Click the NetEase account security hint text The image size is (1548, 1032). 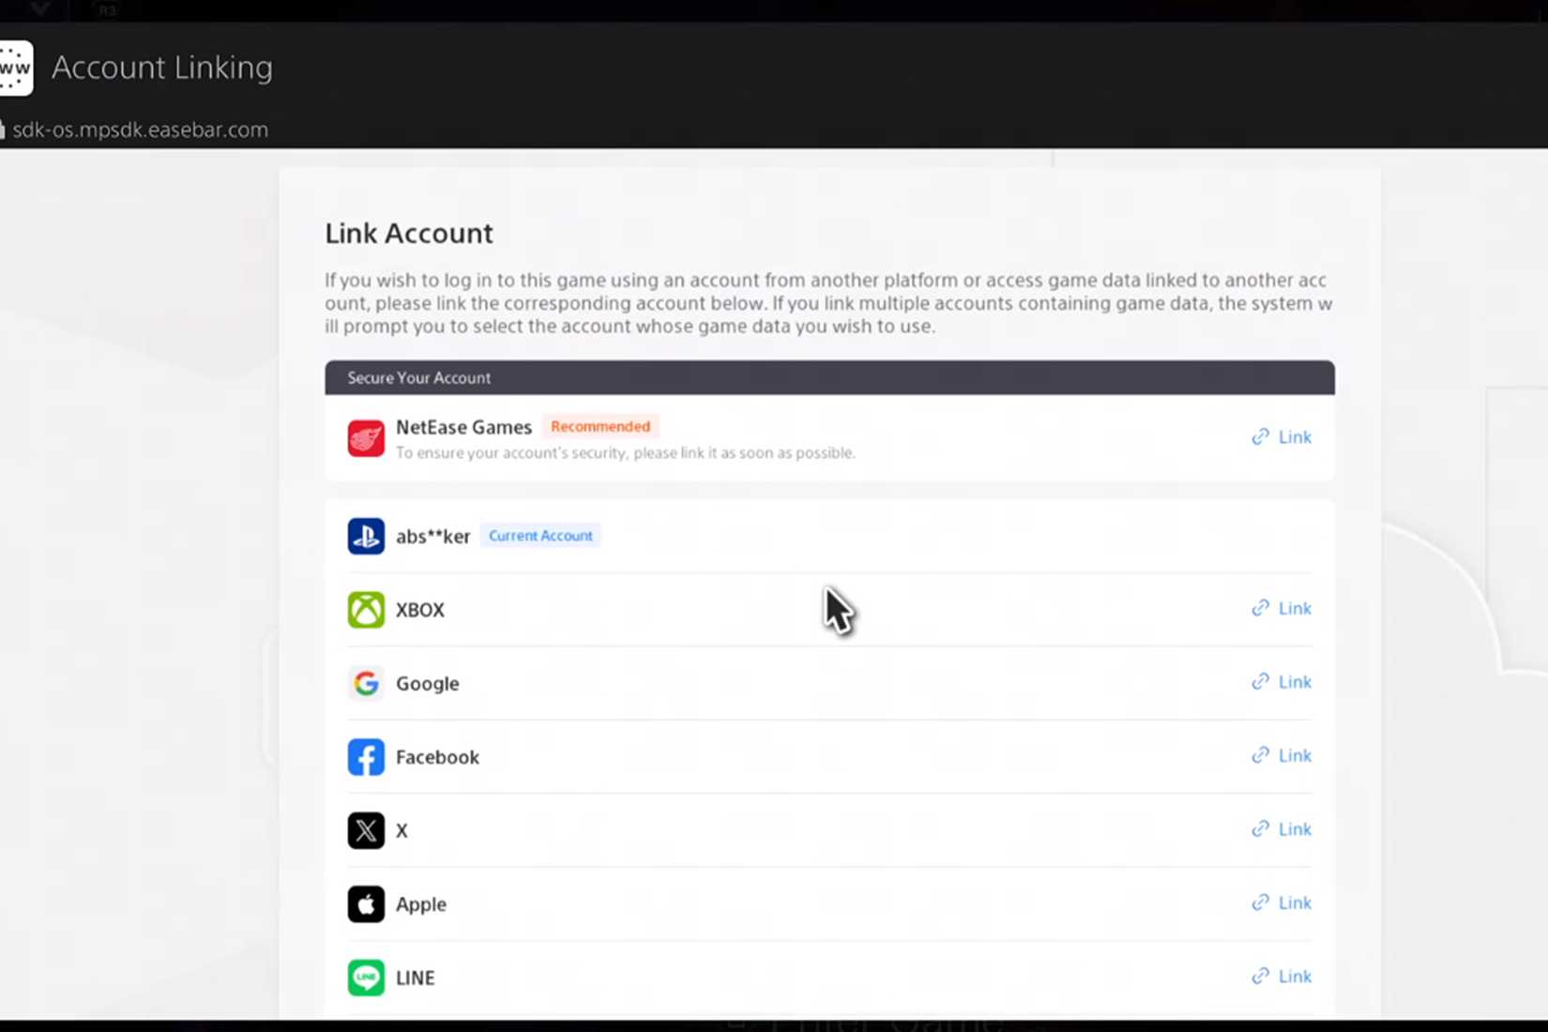tap(626, 453)
